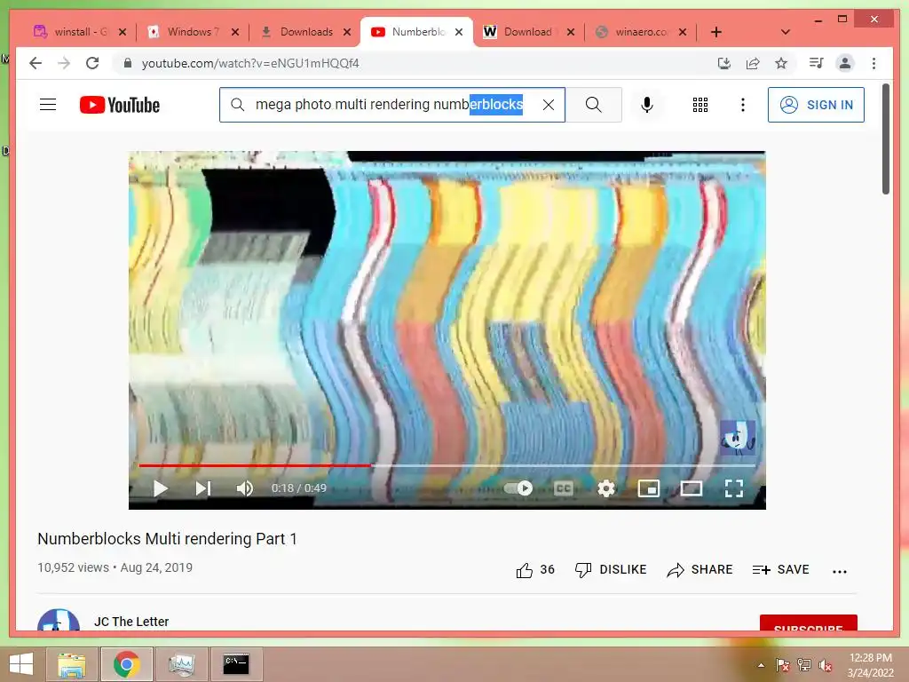Start voice search with the microphone

(647, 105)
